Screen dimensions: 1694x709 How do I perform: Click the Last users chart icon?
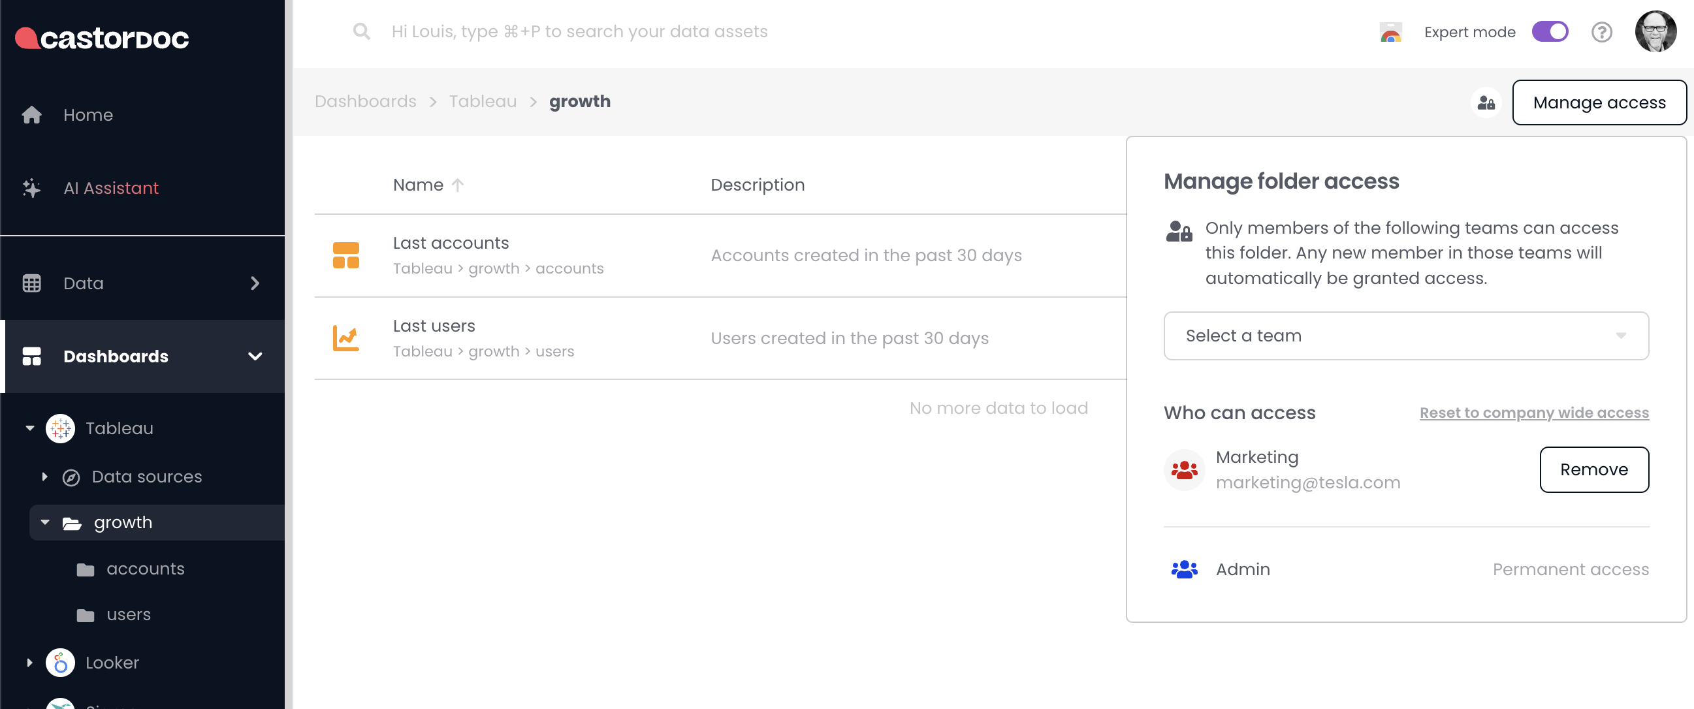346,338
